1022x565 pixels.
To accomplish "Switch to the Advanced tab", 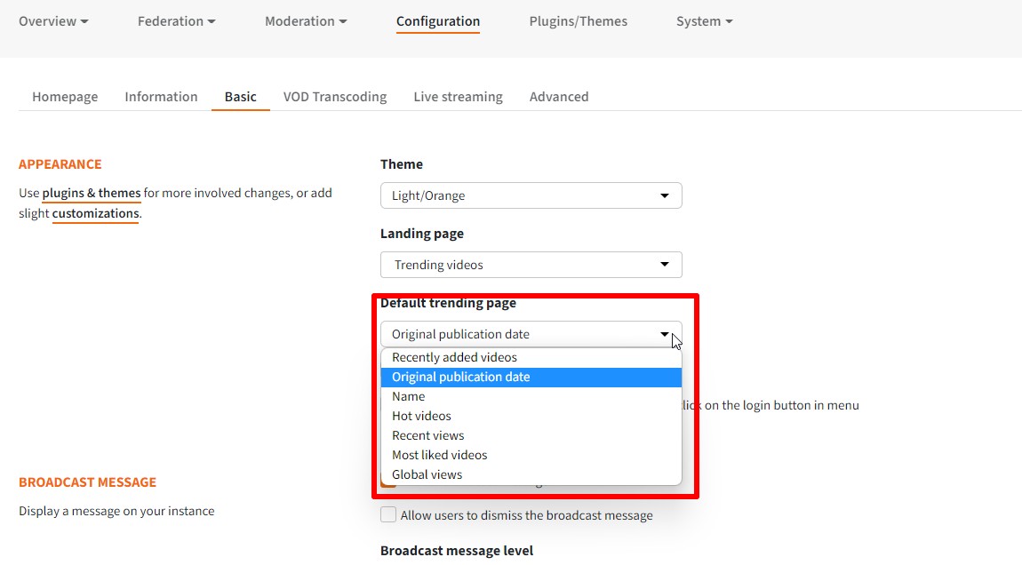I will (559, 96).
